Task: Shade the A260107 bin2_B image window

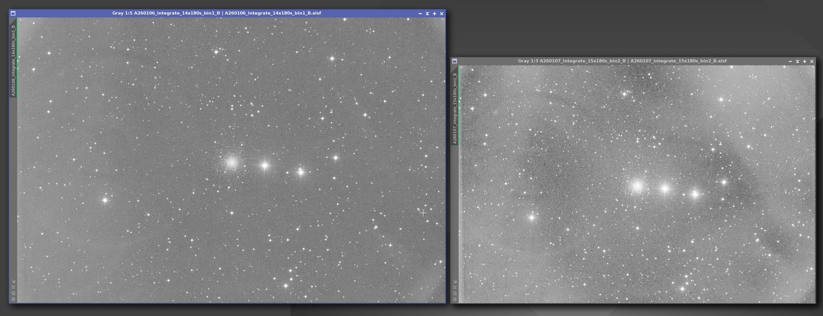Action: click(x=797, y=61)
